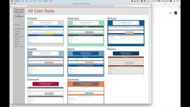Open the Color subsection link
This screenshot has height=107, width=190.
click(17, 34)
